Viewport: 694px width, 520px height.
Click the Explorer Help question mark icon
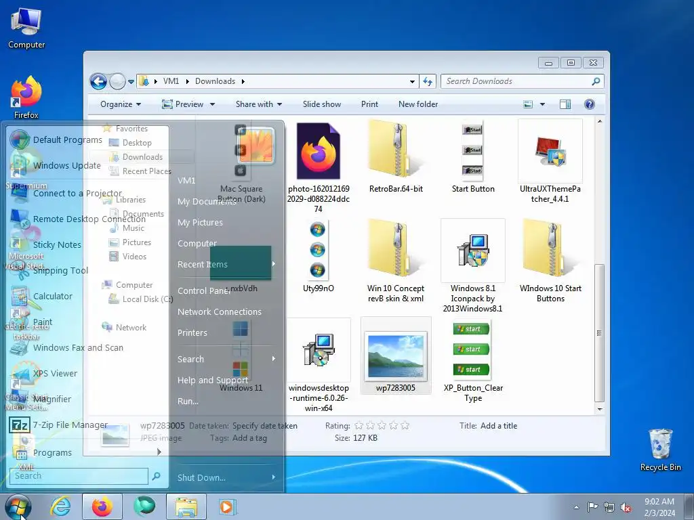click(x=589, y=104)
